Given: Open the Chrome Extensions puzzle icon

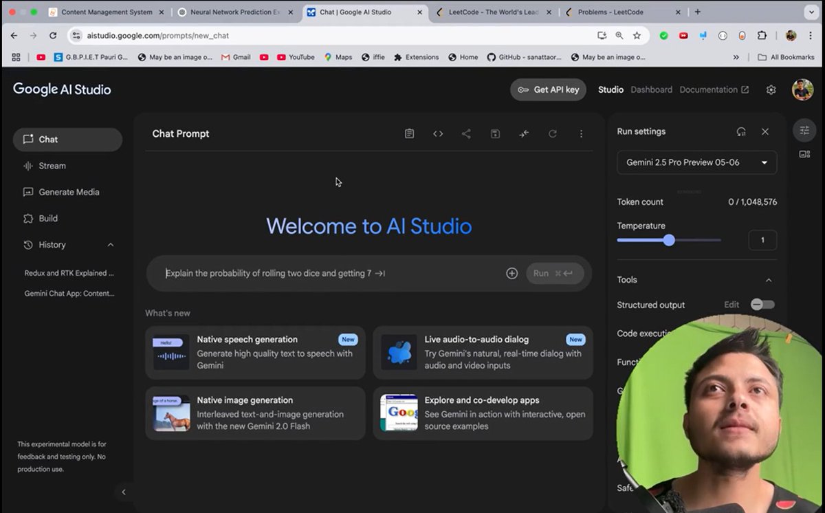Looking at the screenshot, I should pyautogui.click(x=762, y=35).
